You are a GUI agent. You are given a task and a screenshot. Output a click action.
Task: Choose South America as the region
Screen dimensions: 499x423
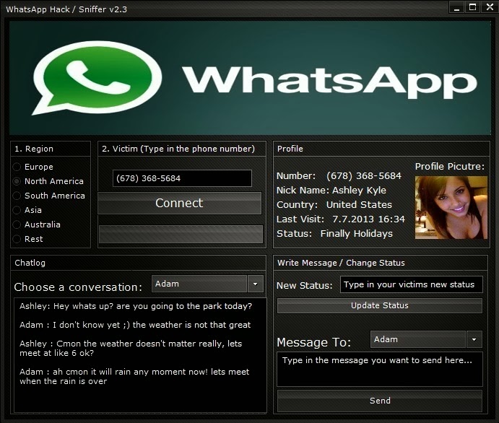(17, 196)
